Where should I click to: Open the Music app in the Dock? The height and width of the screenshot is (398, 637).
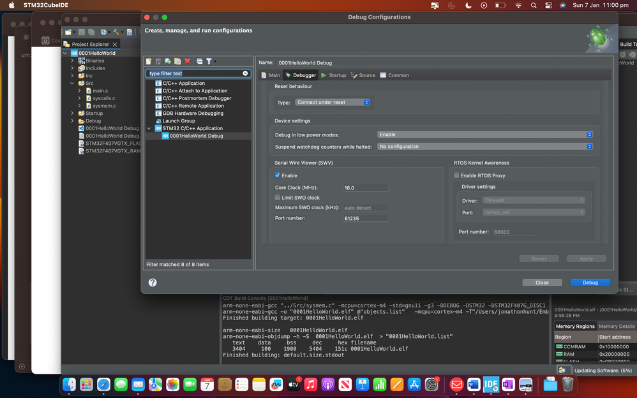pos(310,384)
